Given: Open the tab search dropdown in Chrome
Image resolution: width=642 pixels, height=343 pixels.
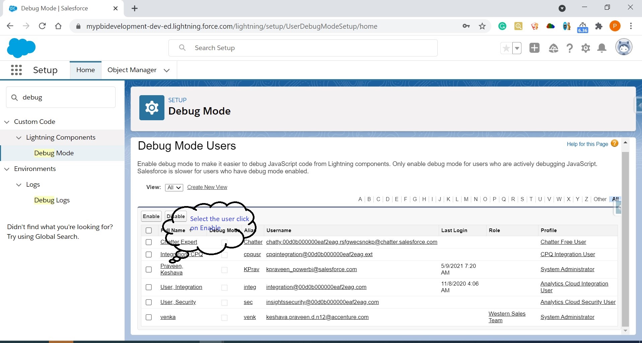Looking at the screenshot, I should coord(562,8).
